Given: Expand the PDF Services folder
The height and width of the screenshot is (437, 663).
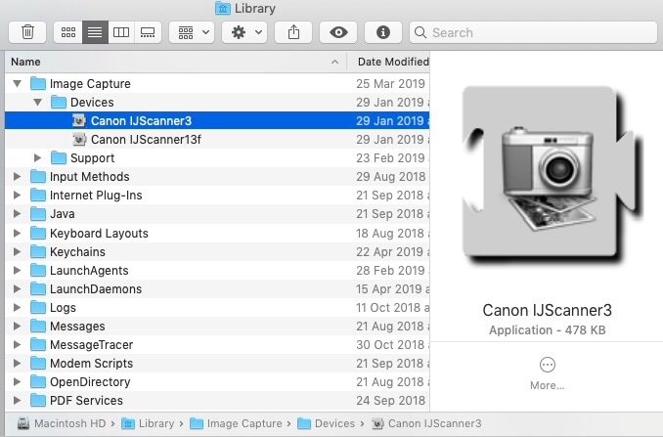Looking at the screenshot, I should tap(17, 401).
